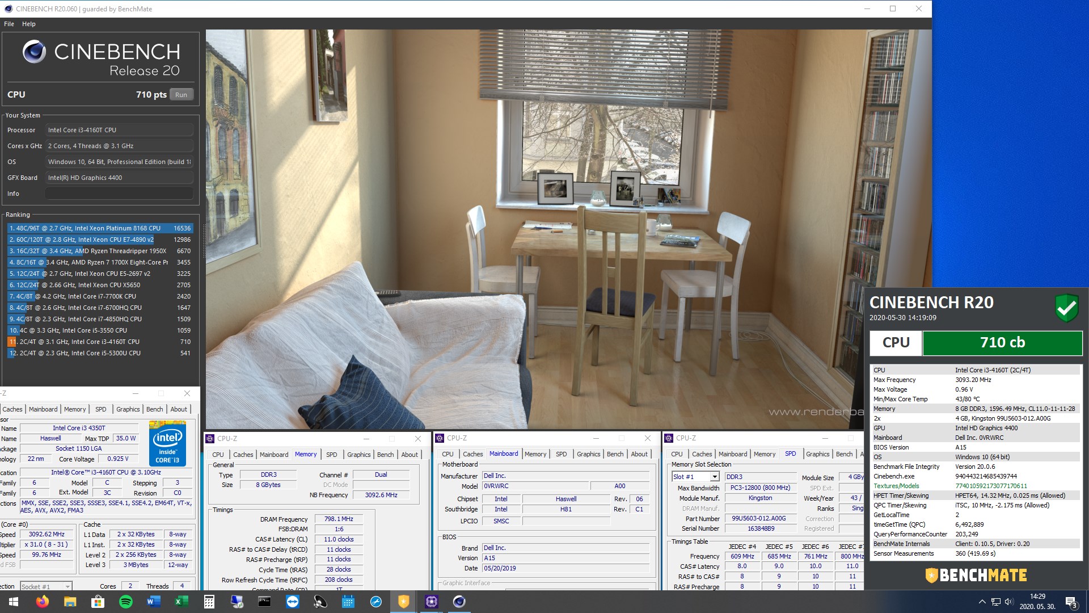Open the About tab in the CPU-Z Memory window
The width and height of the screenshot is (1089, 613).
(410, 455)
